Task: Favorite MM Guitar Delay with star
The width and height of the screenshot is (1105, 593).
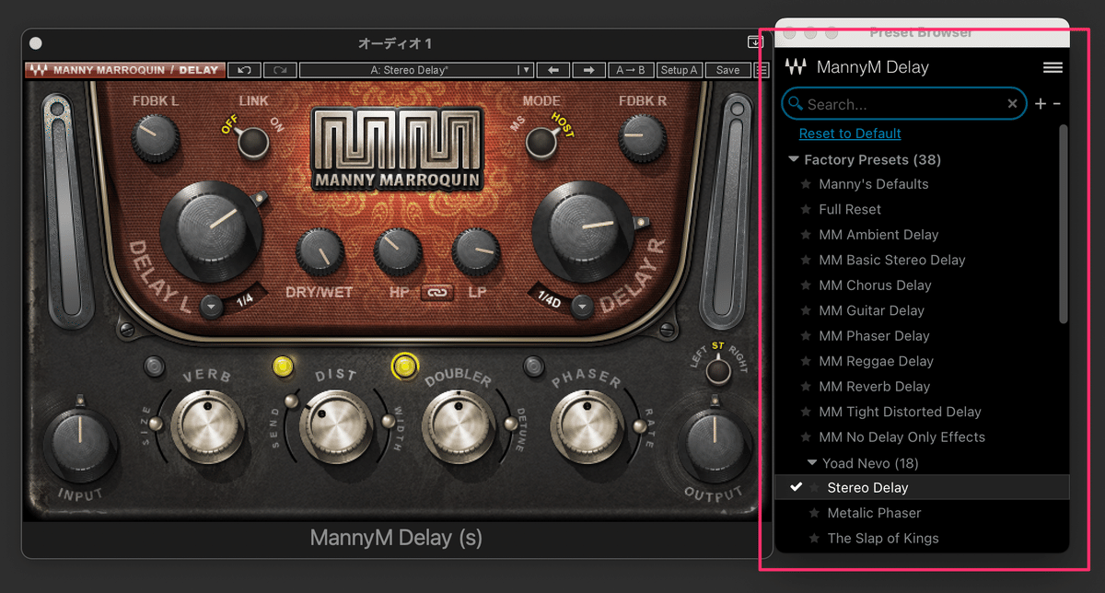Action: tap(806, 310)
